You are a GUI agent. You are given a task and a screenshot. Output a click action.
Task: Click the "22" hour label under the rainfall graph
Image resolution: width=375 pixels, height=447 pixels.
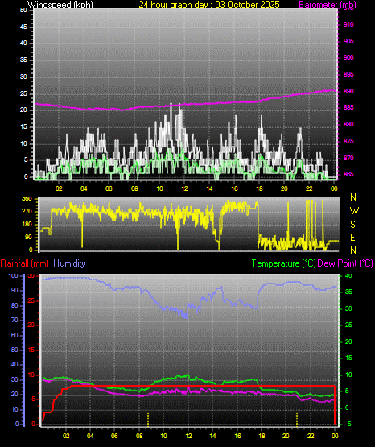pos(311,437)
